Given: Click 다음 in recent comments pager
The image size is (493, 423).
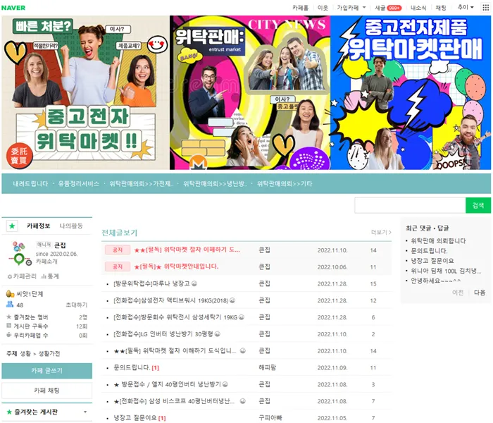Looking at the screenshot, I should point(480,293).
